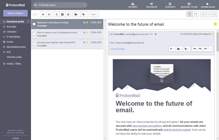Open label dropdown in message header
Screen dimensions: 219x140
[x=187, y=49]
